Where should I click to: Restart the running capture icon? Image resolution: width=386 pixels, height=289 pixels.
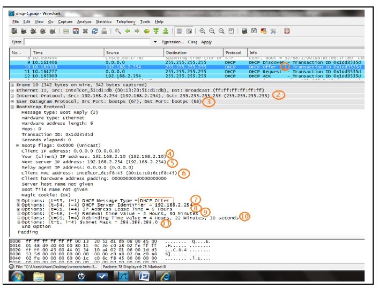click(x=53, y=31)
